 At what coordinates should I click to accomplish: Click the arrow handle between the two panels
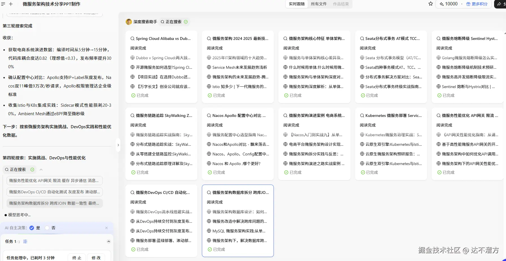[118, 145]
